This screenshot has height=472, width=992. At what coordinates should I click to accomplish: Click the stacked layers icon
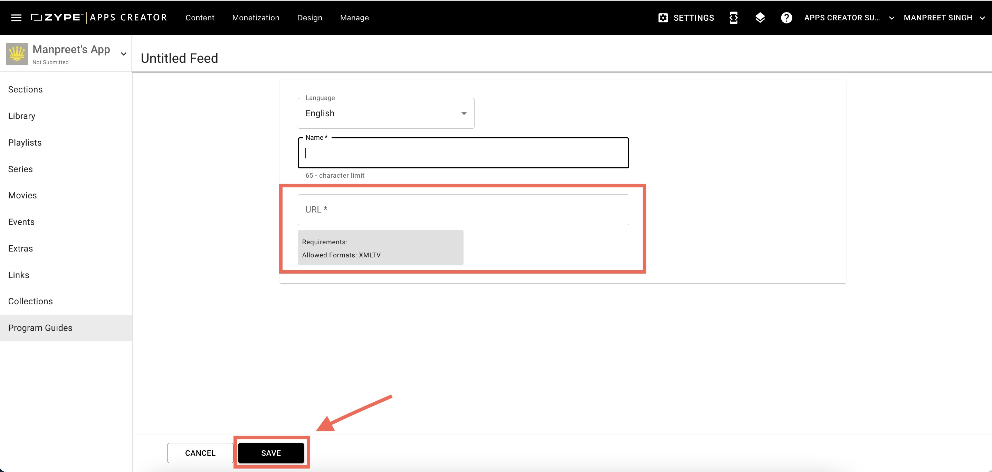click(x=760, y=18)
